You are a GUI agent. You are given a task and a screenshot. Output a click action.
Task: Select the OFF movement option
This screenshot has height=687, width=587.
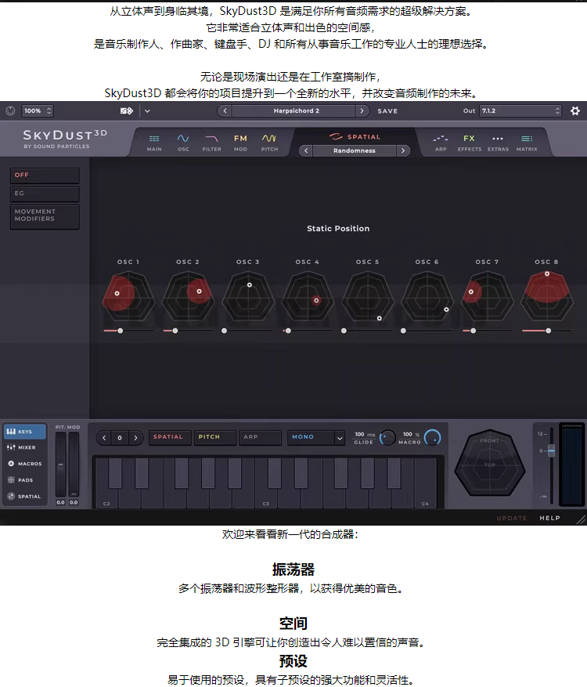45,175
